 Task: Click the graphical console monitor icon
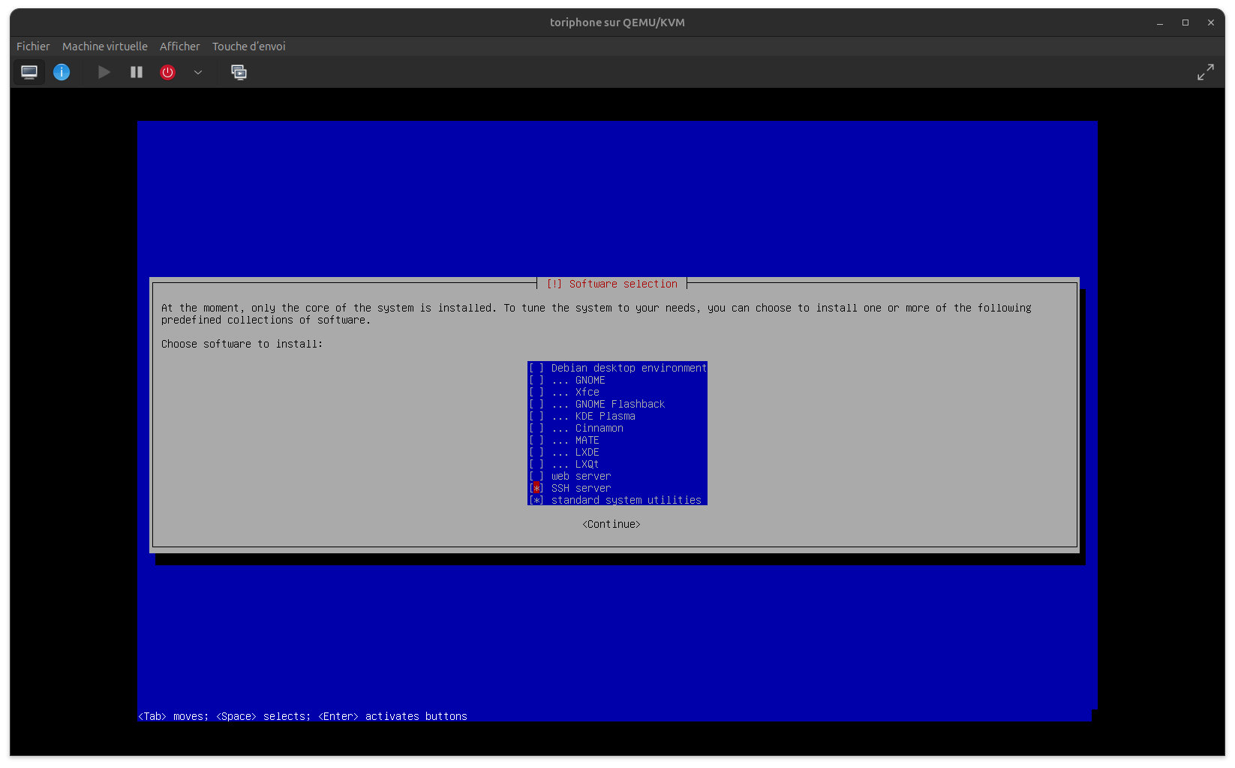coord(29,72)
